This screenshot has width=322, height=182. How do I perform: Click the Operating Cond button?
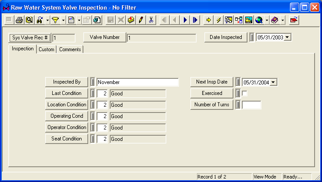[67, 116]
